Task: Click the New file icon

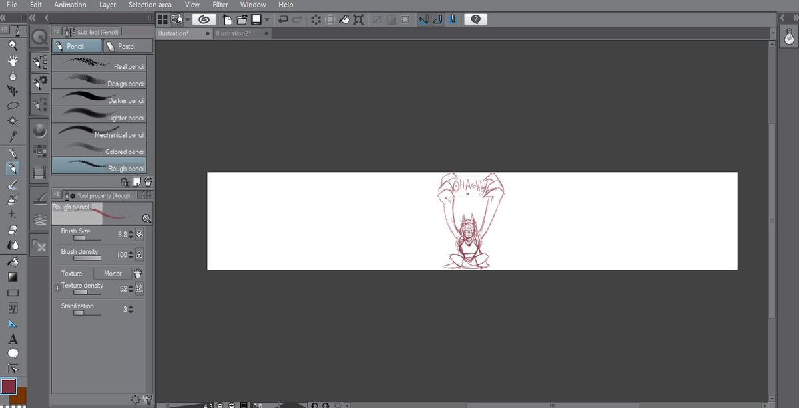Action: 228,19
